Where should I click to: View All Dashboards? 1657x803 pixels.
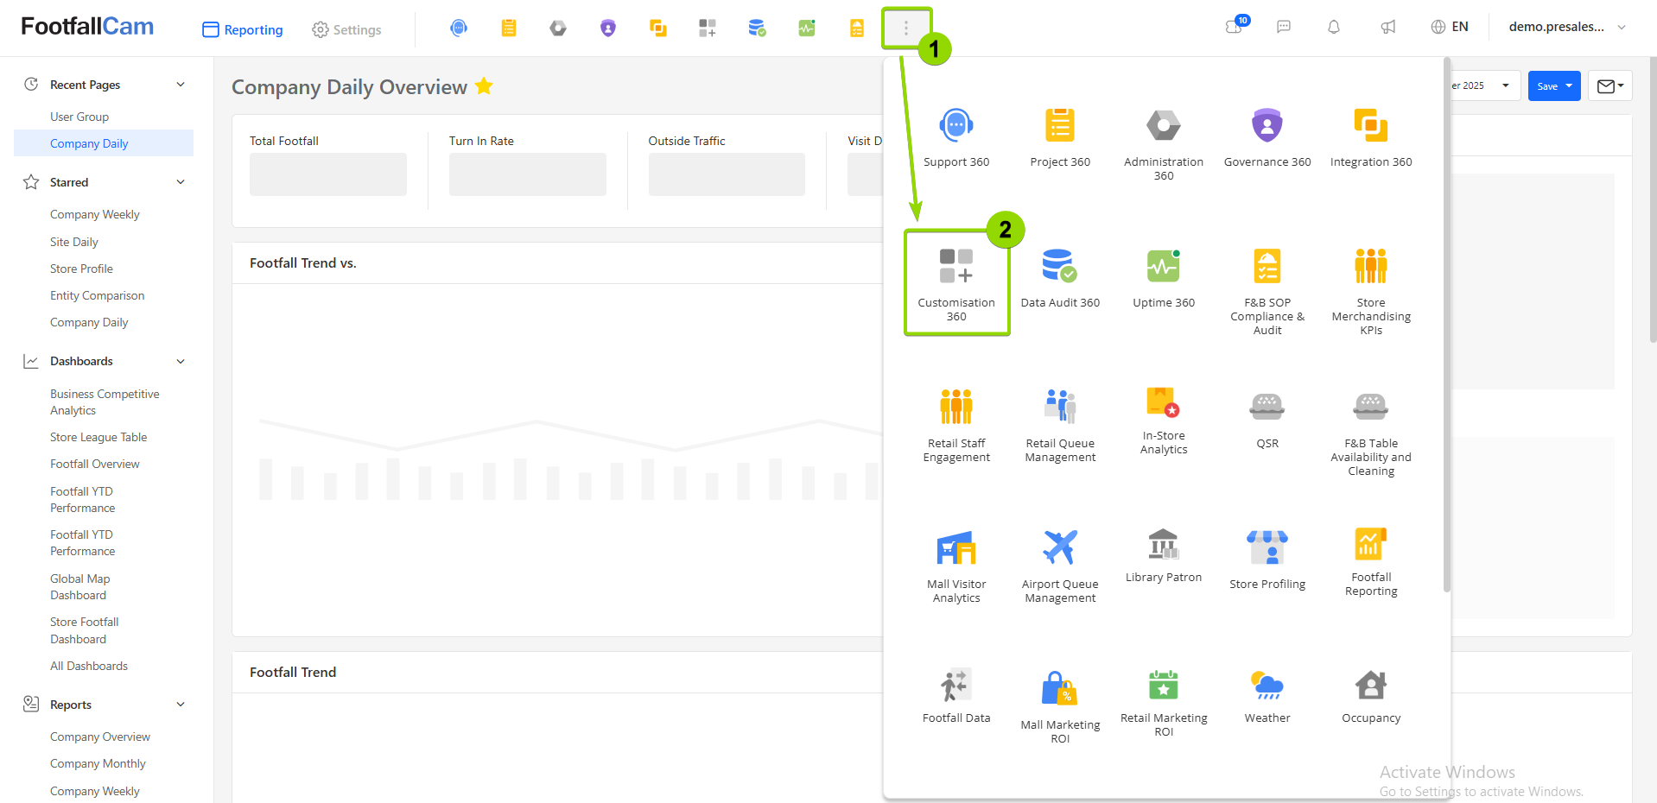[x=89, y=666]
